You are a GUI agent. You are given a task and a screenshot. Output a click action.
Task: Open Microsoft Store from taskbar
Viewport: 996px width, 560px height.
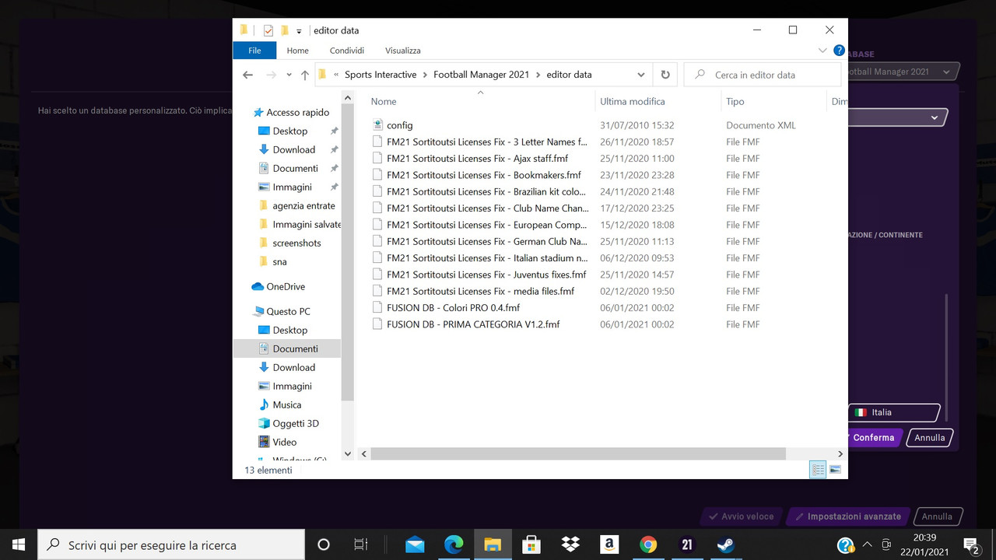[x=531, y=545]
